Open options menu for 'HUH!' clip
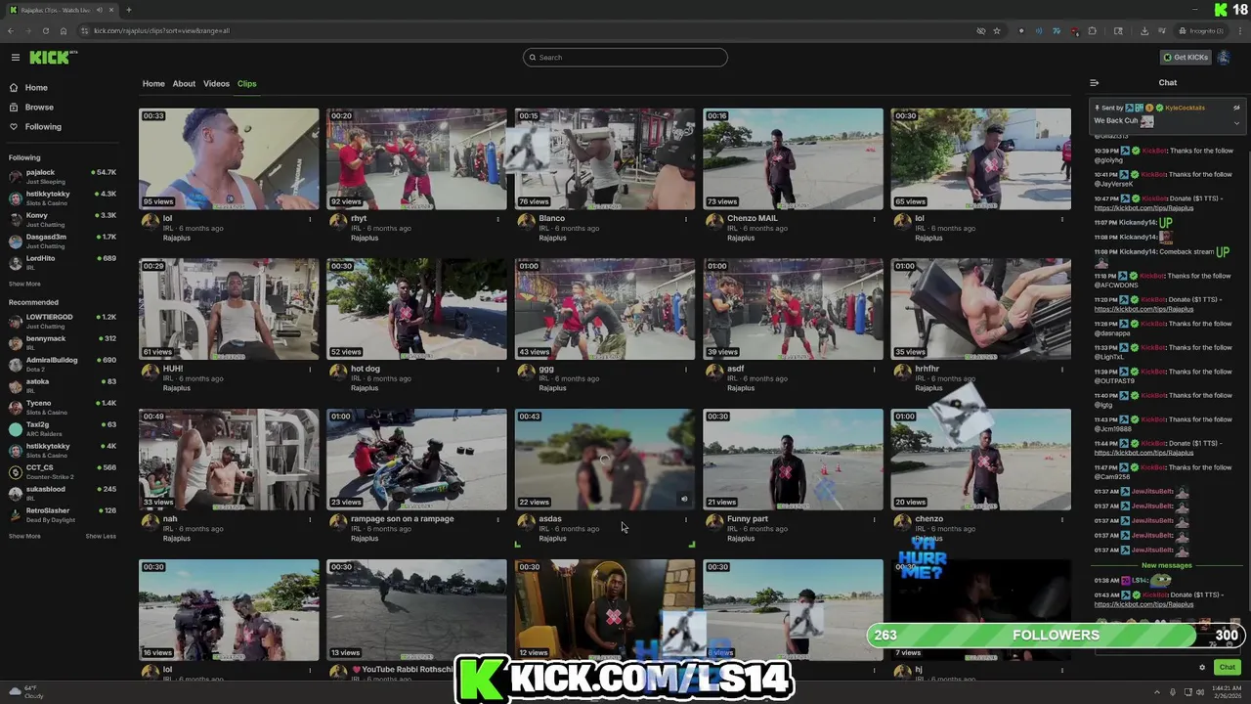Screen dimensions: 1251x704 pyautogui.click(x=310, y=370)
